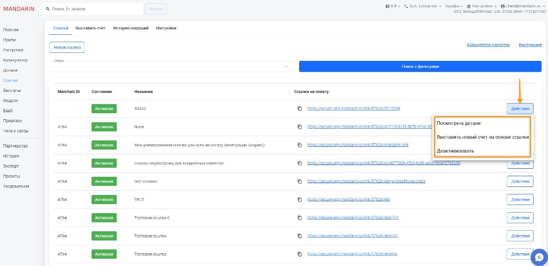Expand the Статус filter dropdown
Screen dimensions: 548x266
tap(286, 67)
